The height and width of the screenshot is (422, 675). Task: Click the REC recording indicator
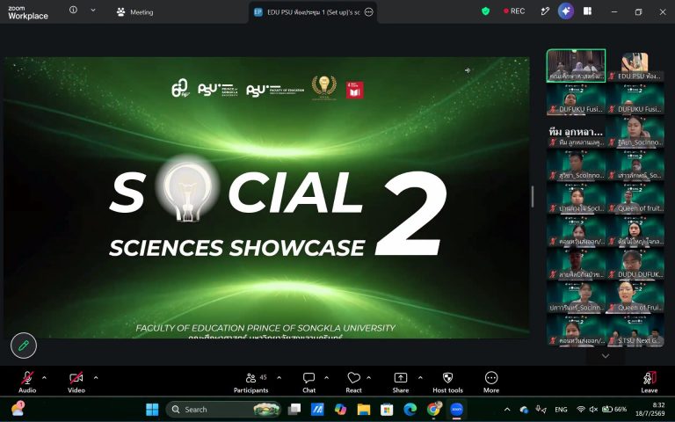[514, 11]
